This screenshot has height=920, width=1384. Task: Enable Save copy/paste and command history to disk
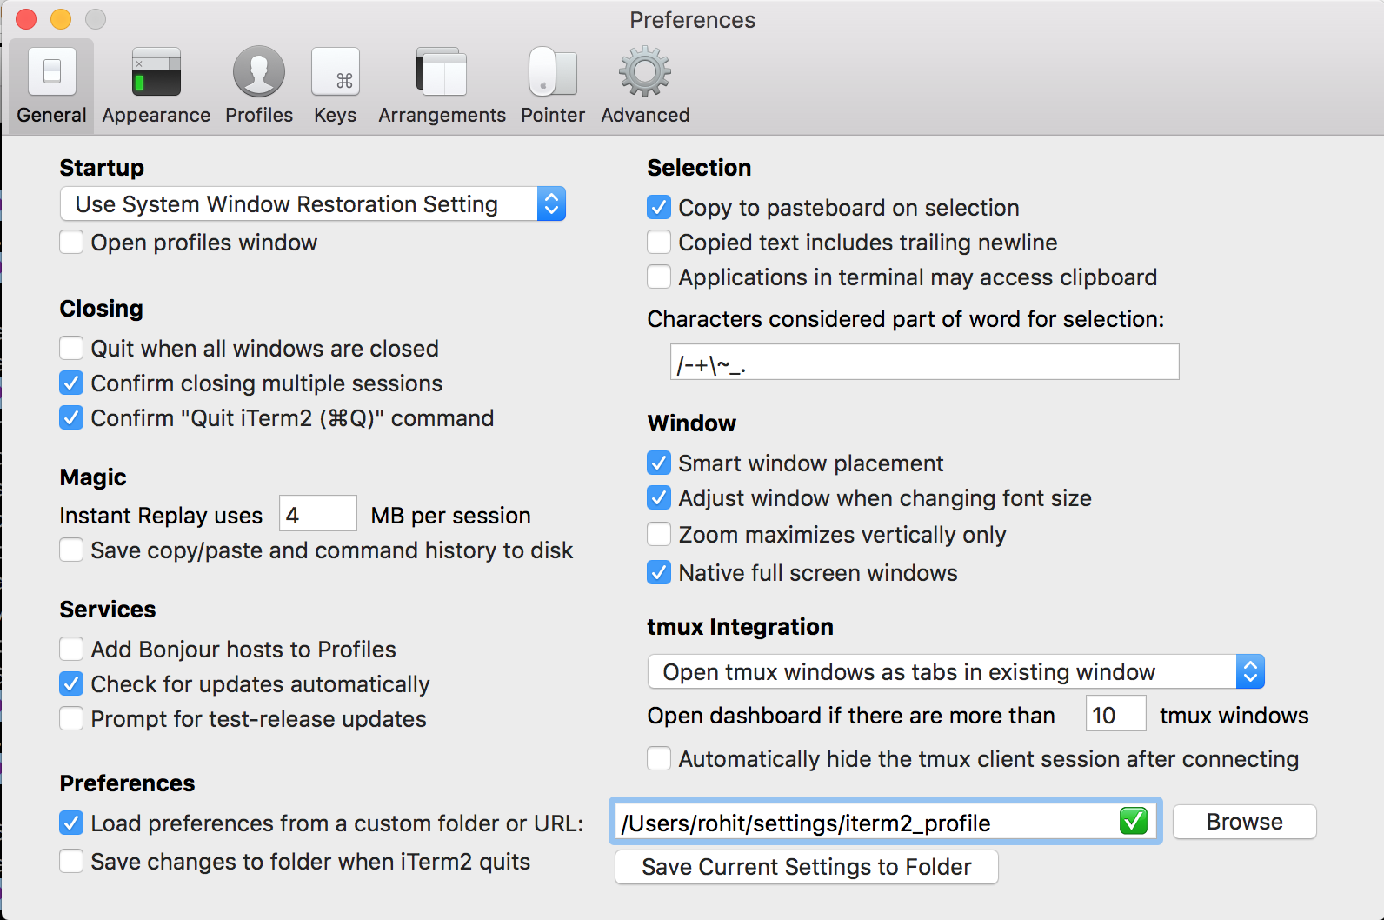71,550
